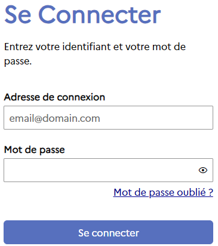
Task: Reveal hidden password characters using eye
Action: click(x=203, y=170)
